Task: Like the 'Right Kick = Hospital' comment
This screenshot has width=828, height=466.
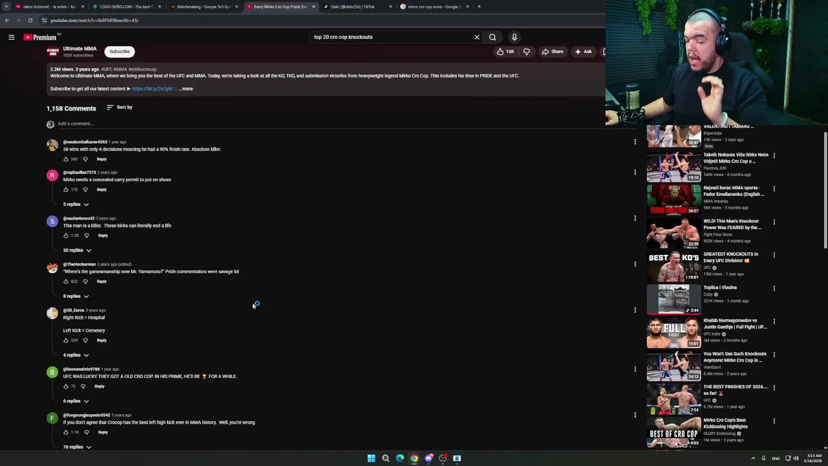Action: point(66,340)
